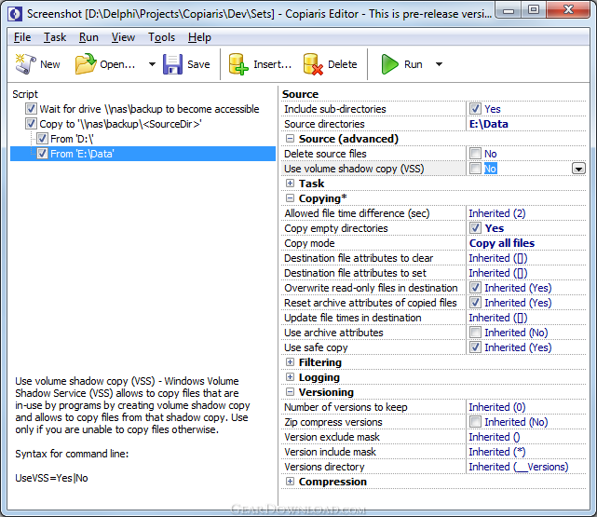Open the File menu
The image size is (597, 517).
click(x=22, y=37)
